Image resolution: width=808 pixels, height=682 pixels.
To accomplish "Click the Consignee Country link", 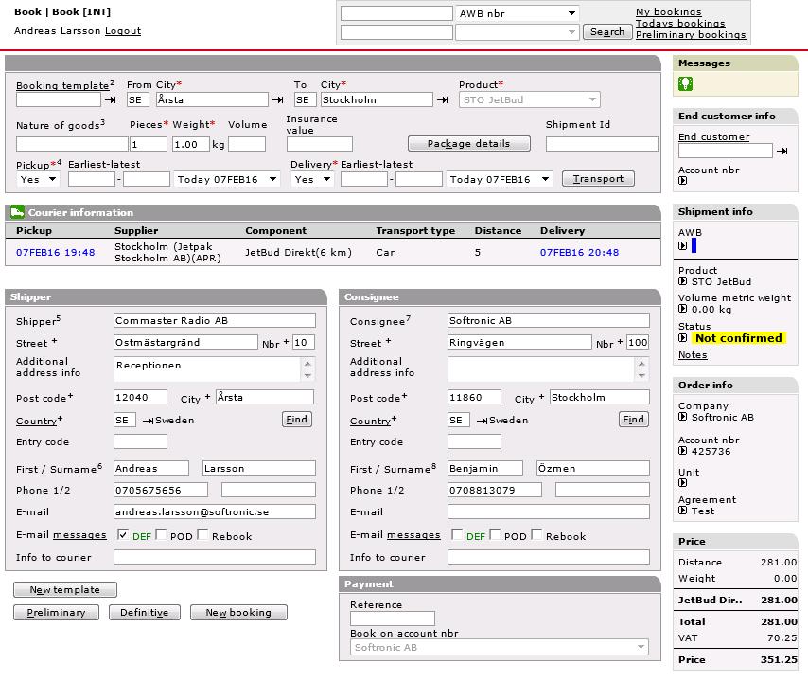I will coord(370,421).
